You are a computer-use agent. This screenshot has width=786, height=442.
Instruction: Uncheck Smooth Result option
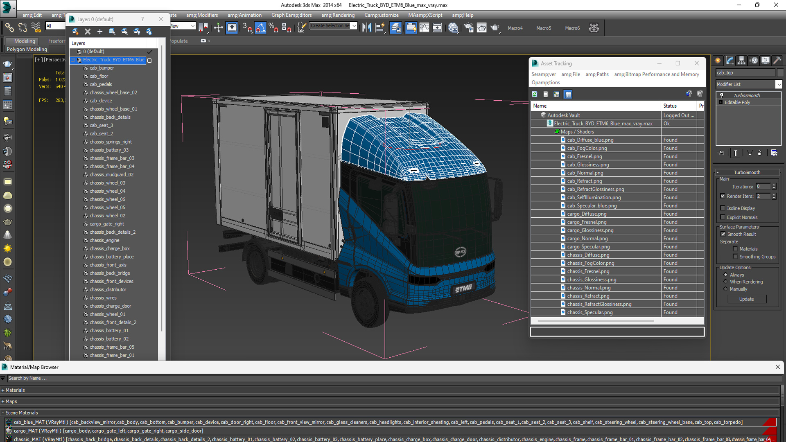[x=723, y=234]
